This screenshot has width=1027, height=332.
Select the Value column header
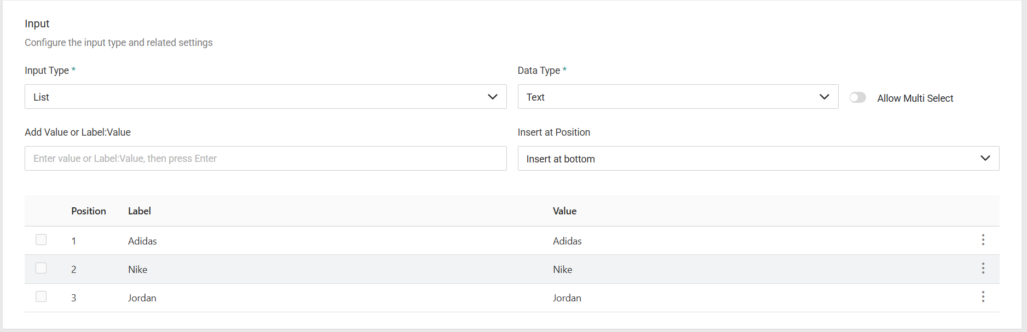pos(564,211)
